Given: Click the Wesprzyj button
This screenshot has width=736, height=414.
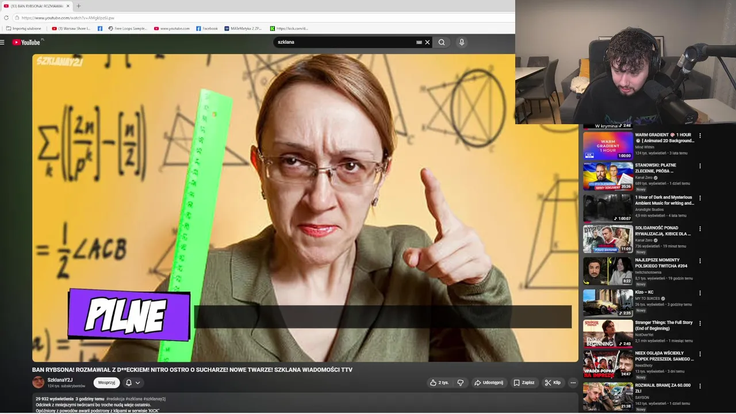Looking at the screenshot, I should pos(106,382).
